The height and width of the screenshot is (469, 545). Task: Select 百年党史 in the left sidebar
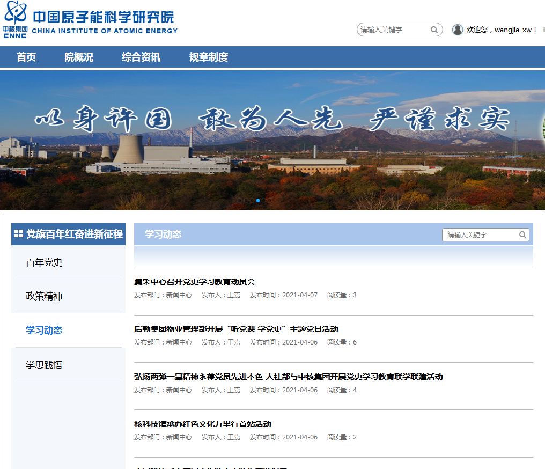(x=44, y=262)
